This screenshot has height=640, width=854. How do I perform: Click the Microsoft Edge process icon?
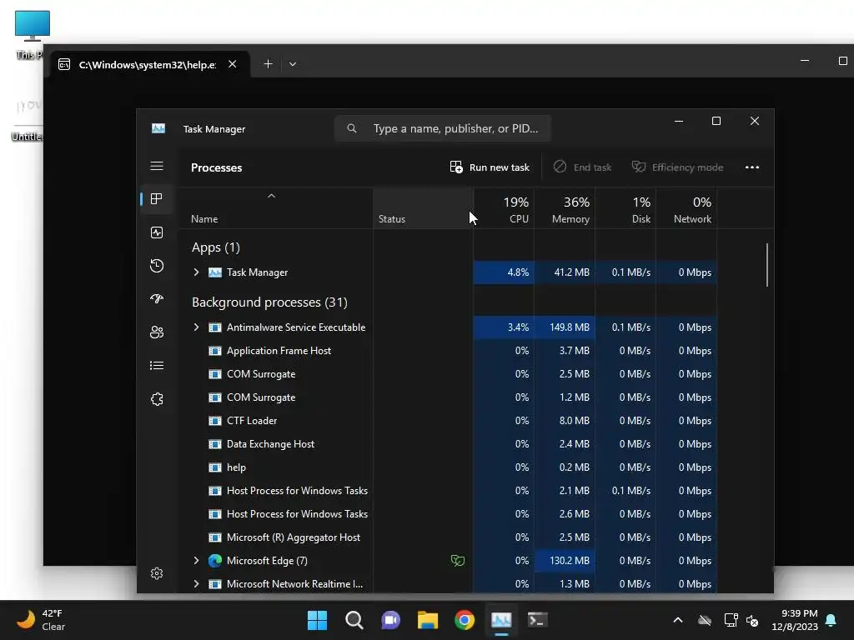tap(215, 561)
